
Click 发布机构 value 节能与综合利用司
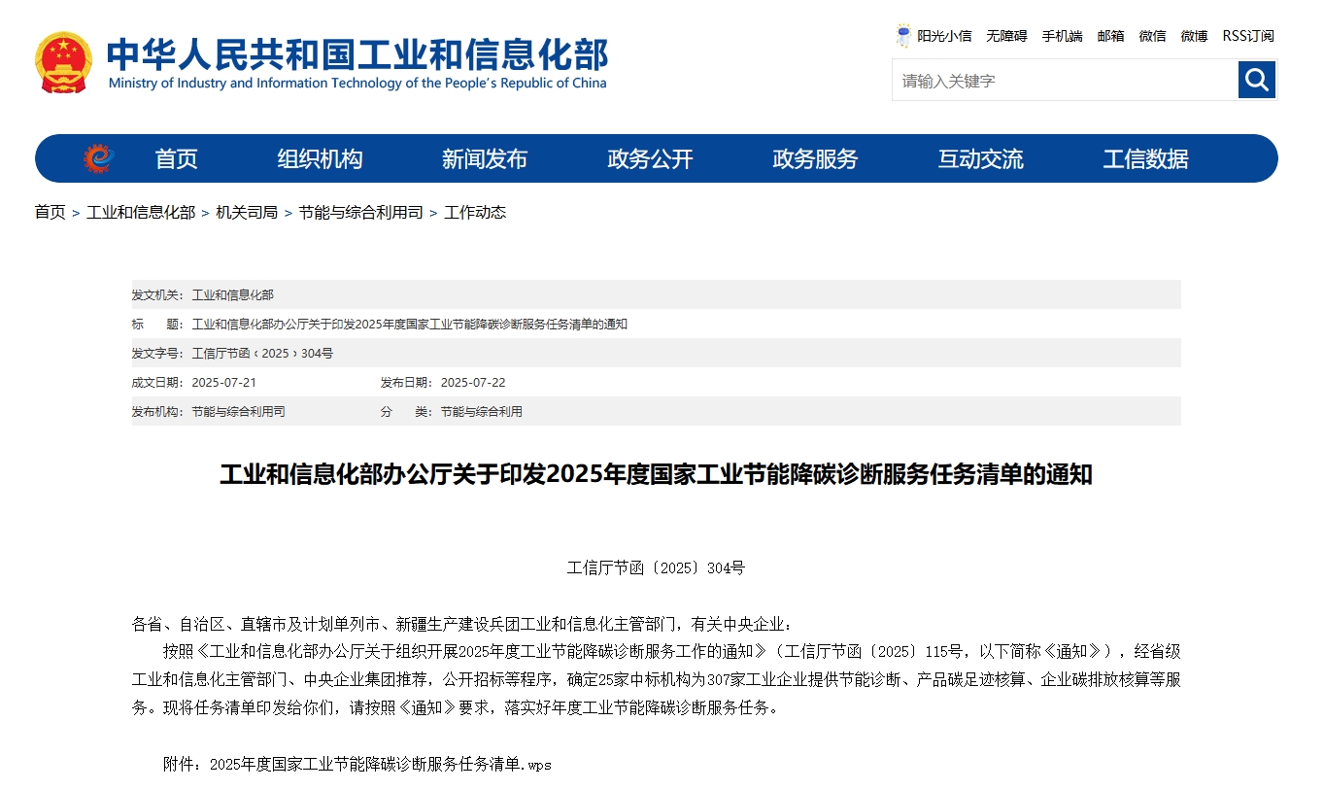pyautogui.click(x=238, y=412)
